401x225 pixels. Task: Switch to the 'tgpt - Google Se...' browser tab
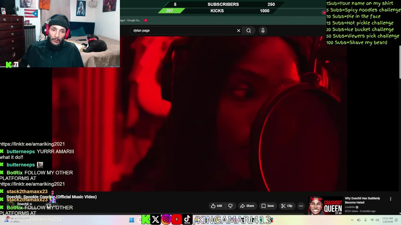click(x=130, y=20)
